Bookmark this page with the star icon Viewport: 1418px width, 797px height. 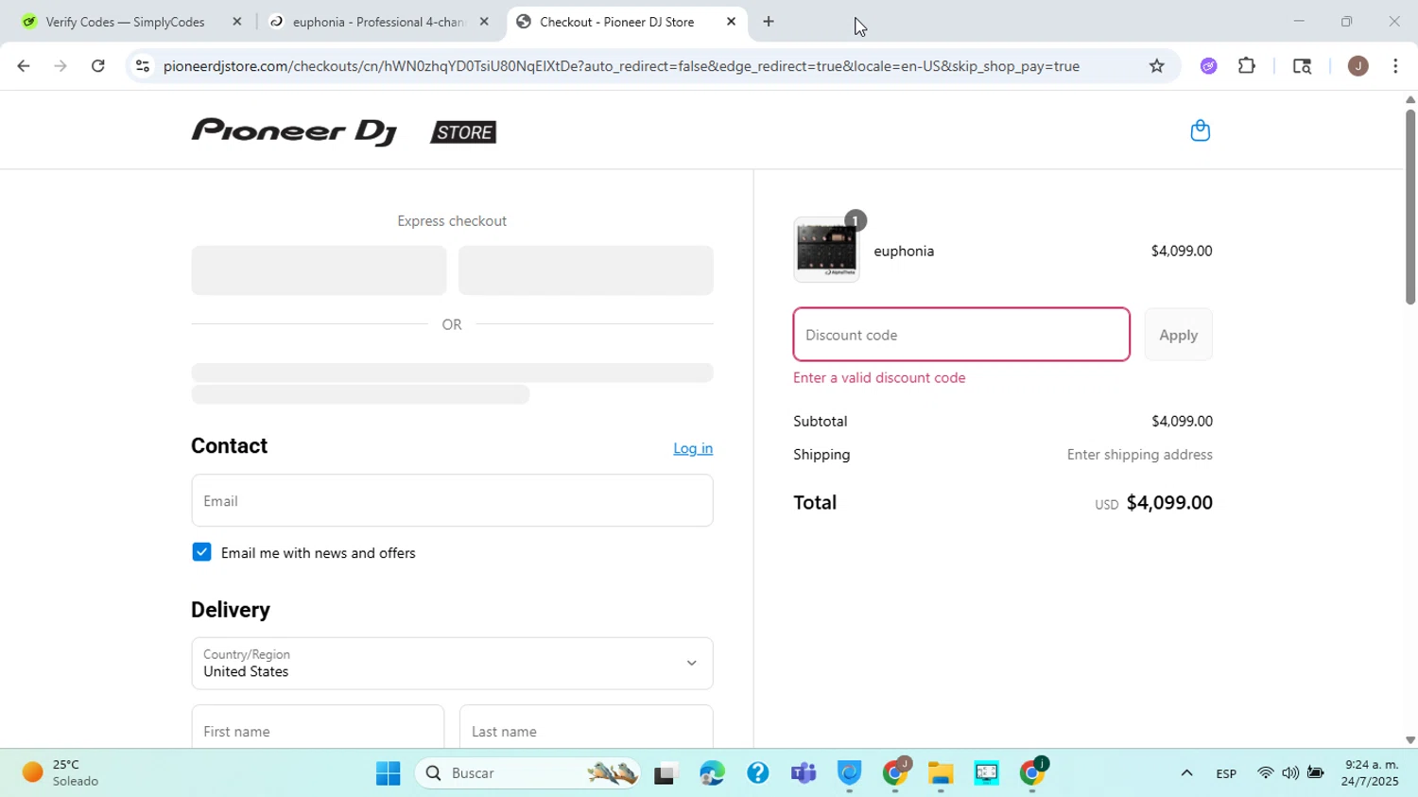tap(1156, 66)
